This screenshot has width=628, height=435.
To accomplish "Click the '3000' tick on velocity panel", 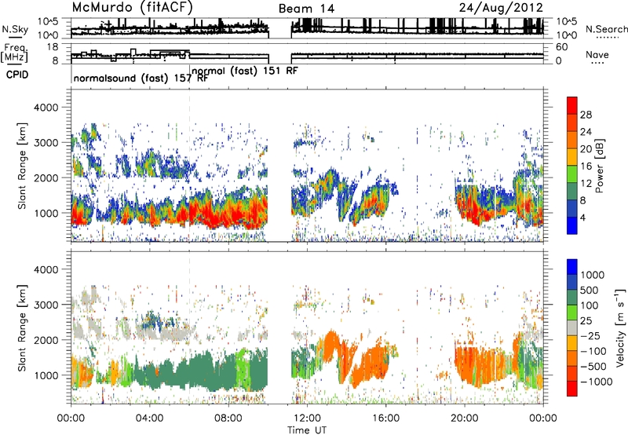I will coord(46,305).
